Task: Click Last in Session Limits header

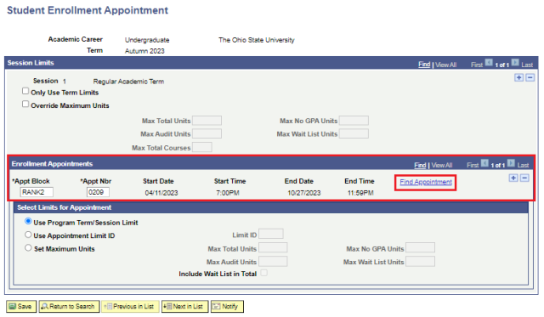Action: click(527, 65)
